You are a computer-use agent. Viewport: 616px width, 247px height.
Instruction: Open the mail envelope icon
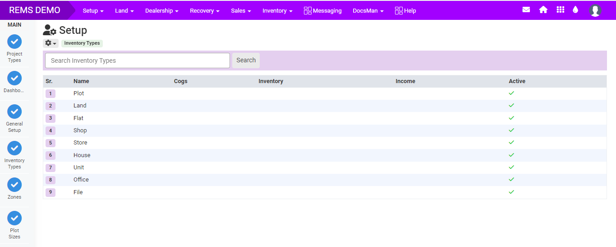(526, 10)
